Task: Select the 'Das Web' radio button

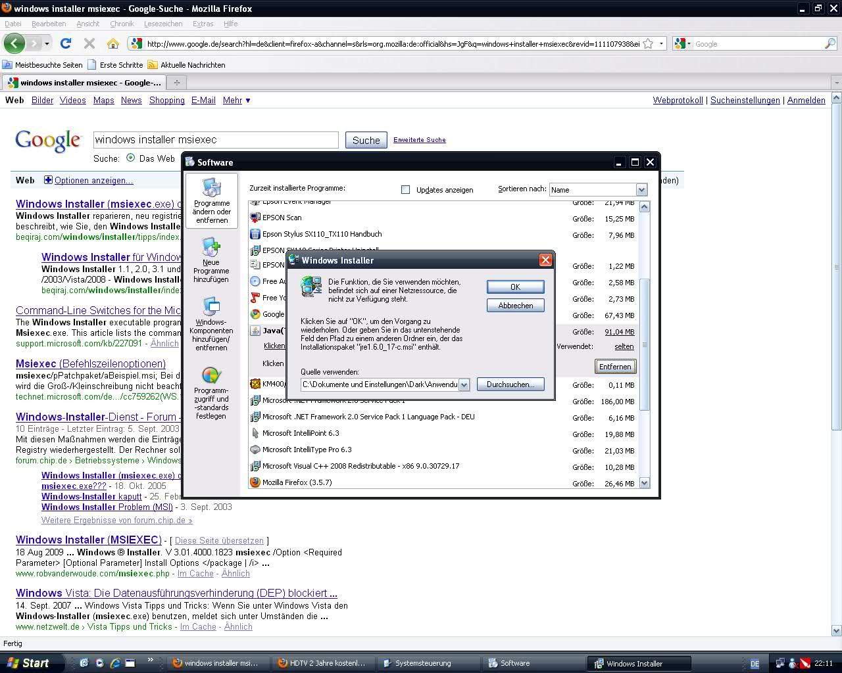Action: [130, 158]
